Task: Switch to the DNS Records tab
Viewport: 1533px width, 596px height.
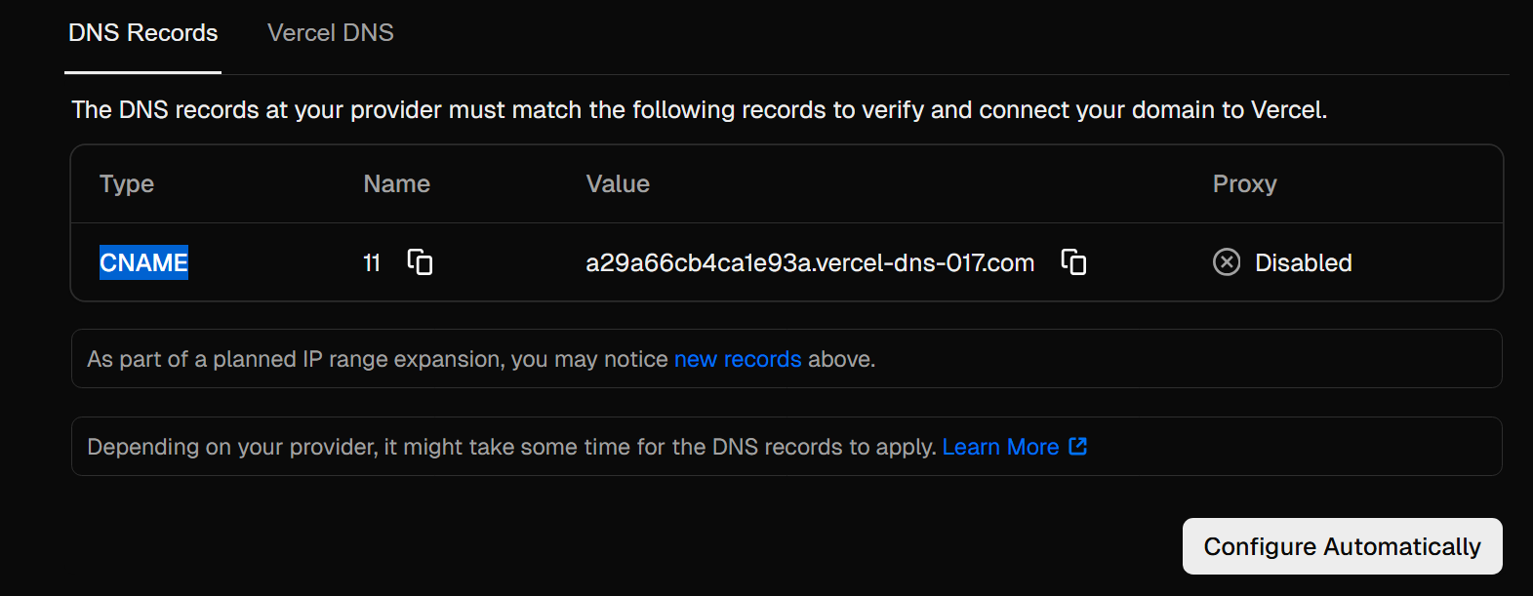Action: [143, 33]
